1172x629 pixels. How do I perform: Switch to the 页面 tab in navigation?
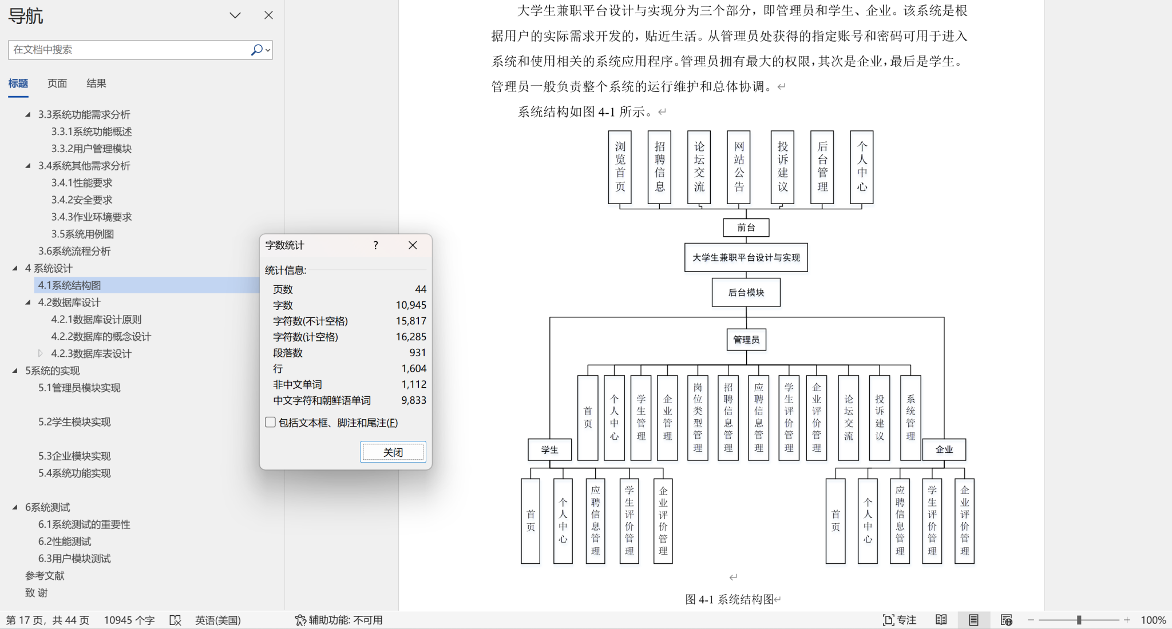57,83
